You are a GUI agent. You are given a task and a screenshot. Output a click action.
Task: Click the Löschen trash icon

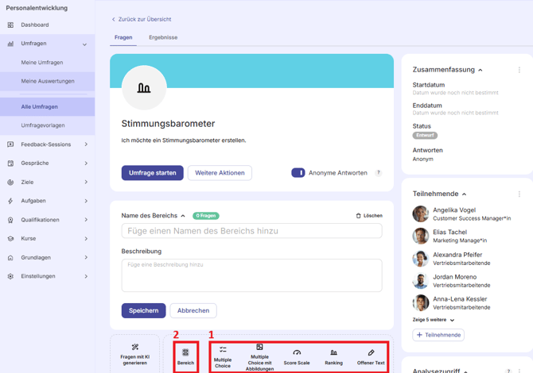pyautogui.click(x=358, y=216)
